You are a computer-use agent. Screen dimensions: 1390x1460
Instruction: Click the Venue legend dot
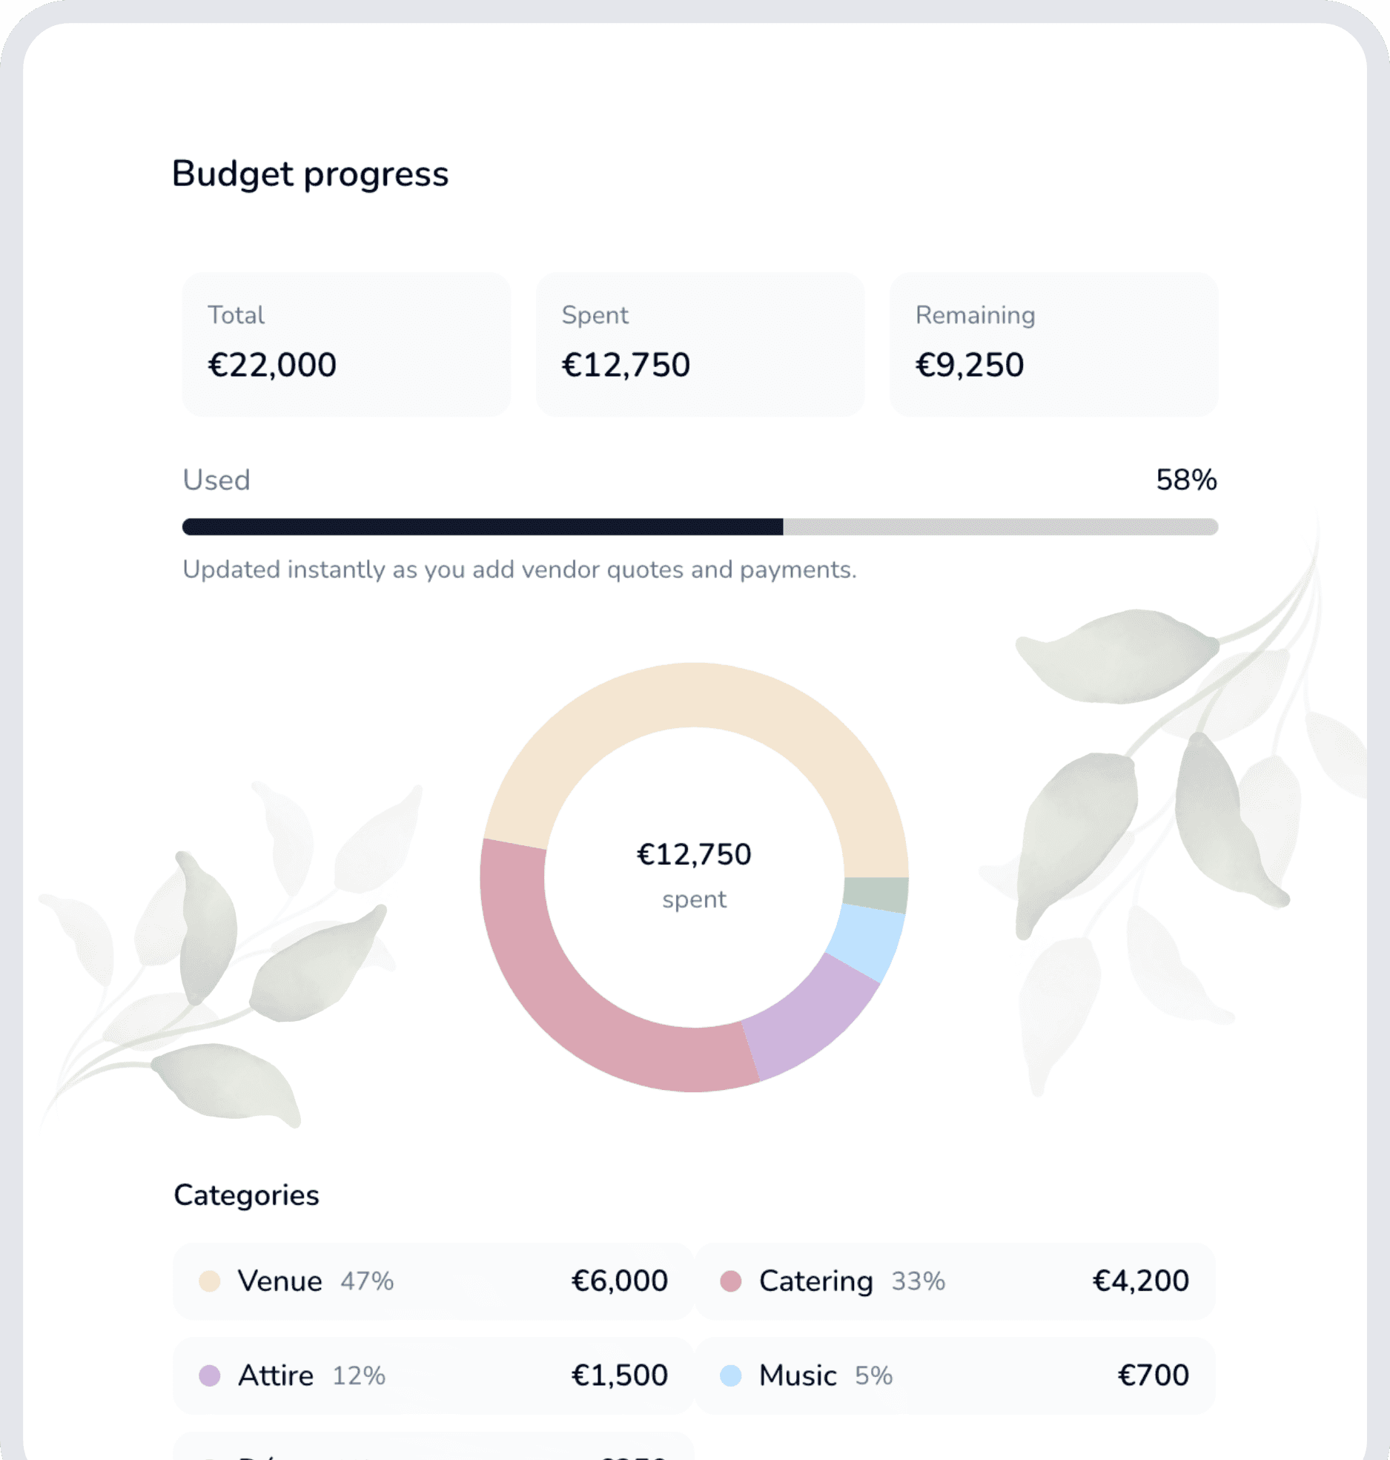click(208, 1281)
